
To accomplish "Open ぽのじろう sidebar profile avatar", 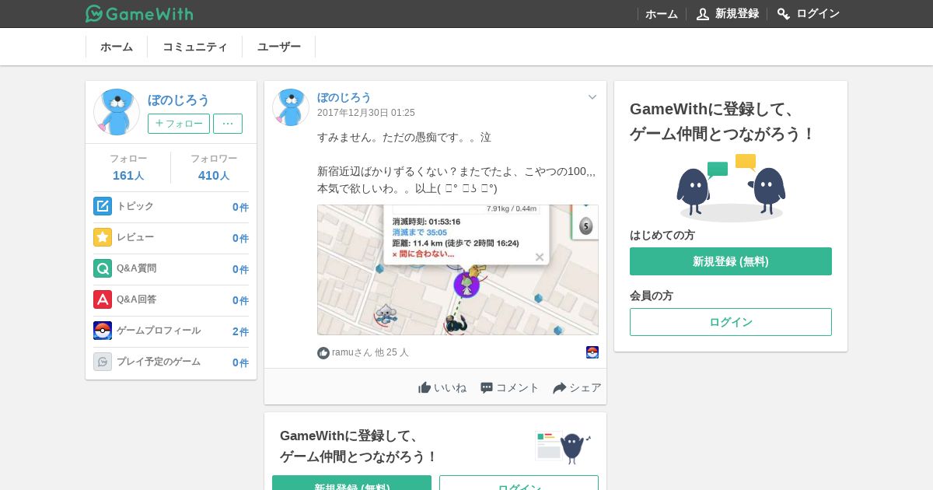I will pos(117,112).
